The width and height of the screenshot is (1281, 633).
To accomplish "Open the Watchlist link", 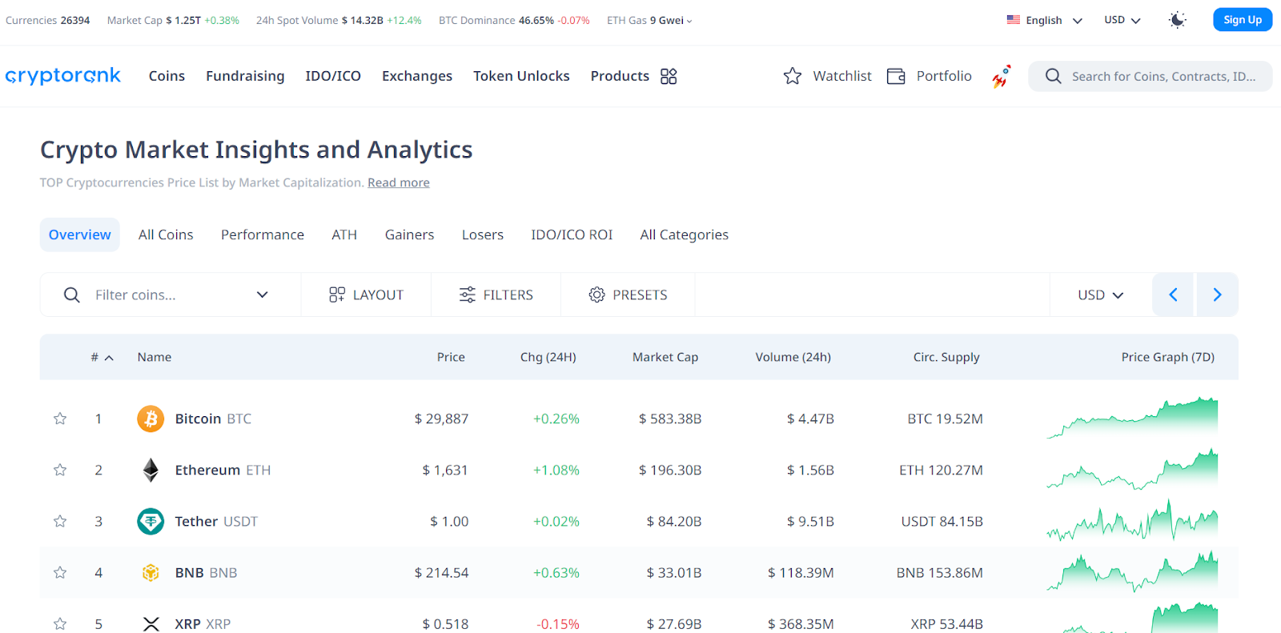I will (827, 76).
